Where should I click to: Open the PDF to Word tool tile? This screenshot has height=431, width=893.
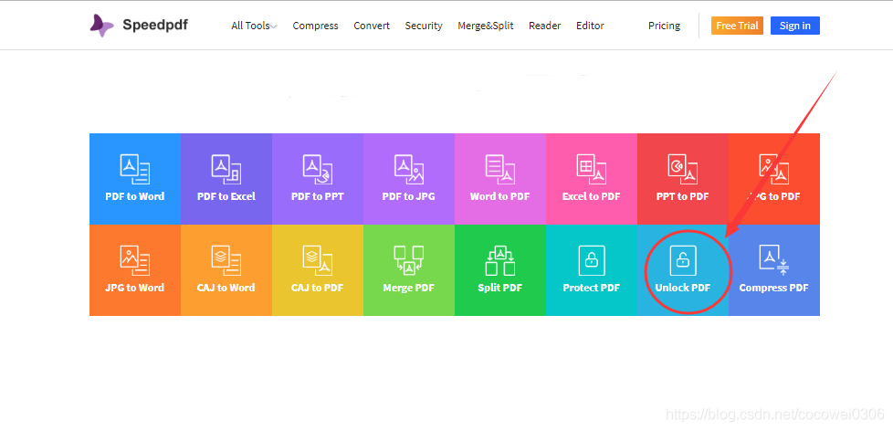[x=134, y=178]
